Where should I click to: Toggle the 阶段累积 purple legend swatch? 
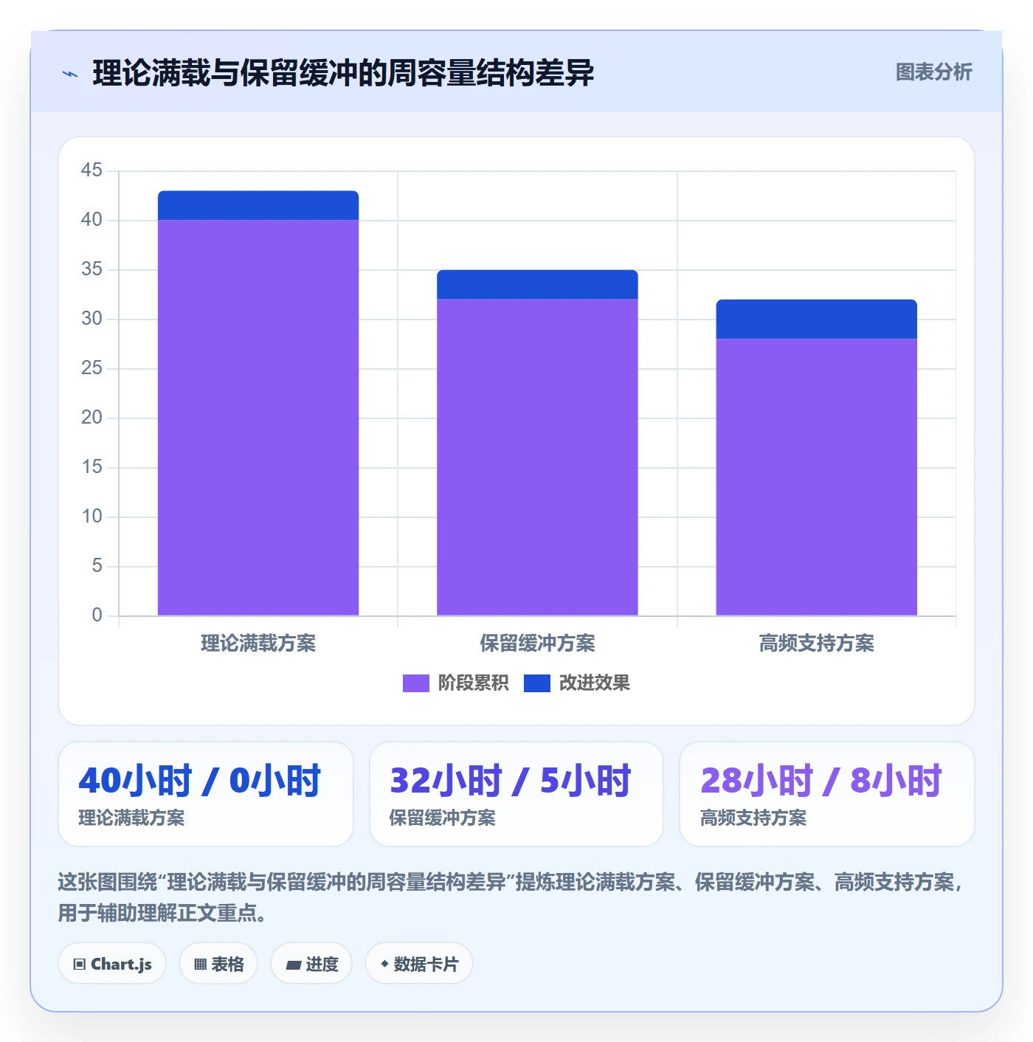[415, 683]
